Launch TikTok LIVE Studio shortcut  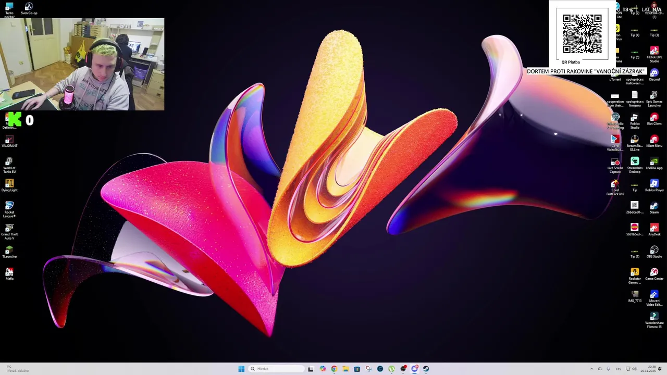tap(654, 54)
